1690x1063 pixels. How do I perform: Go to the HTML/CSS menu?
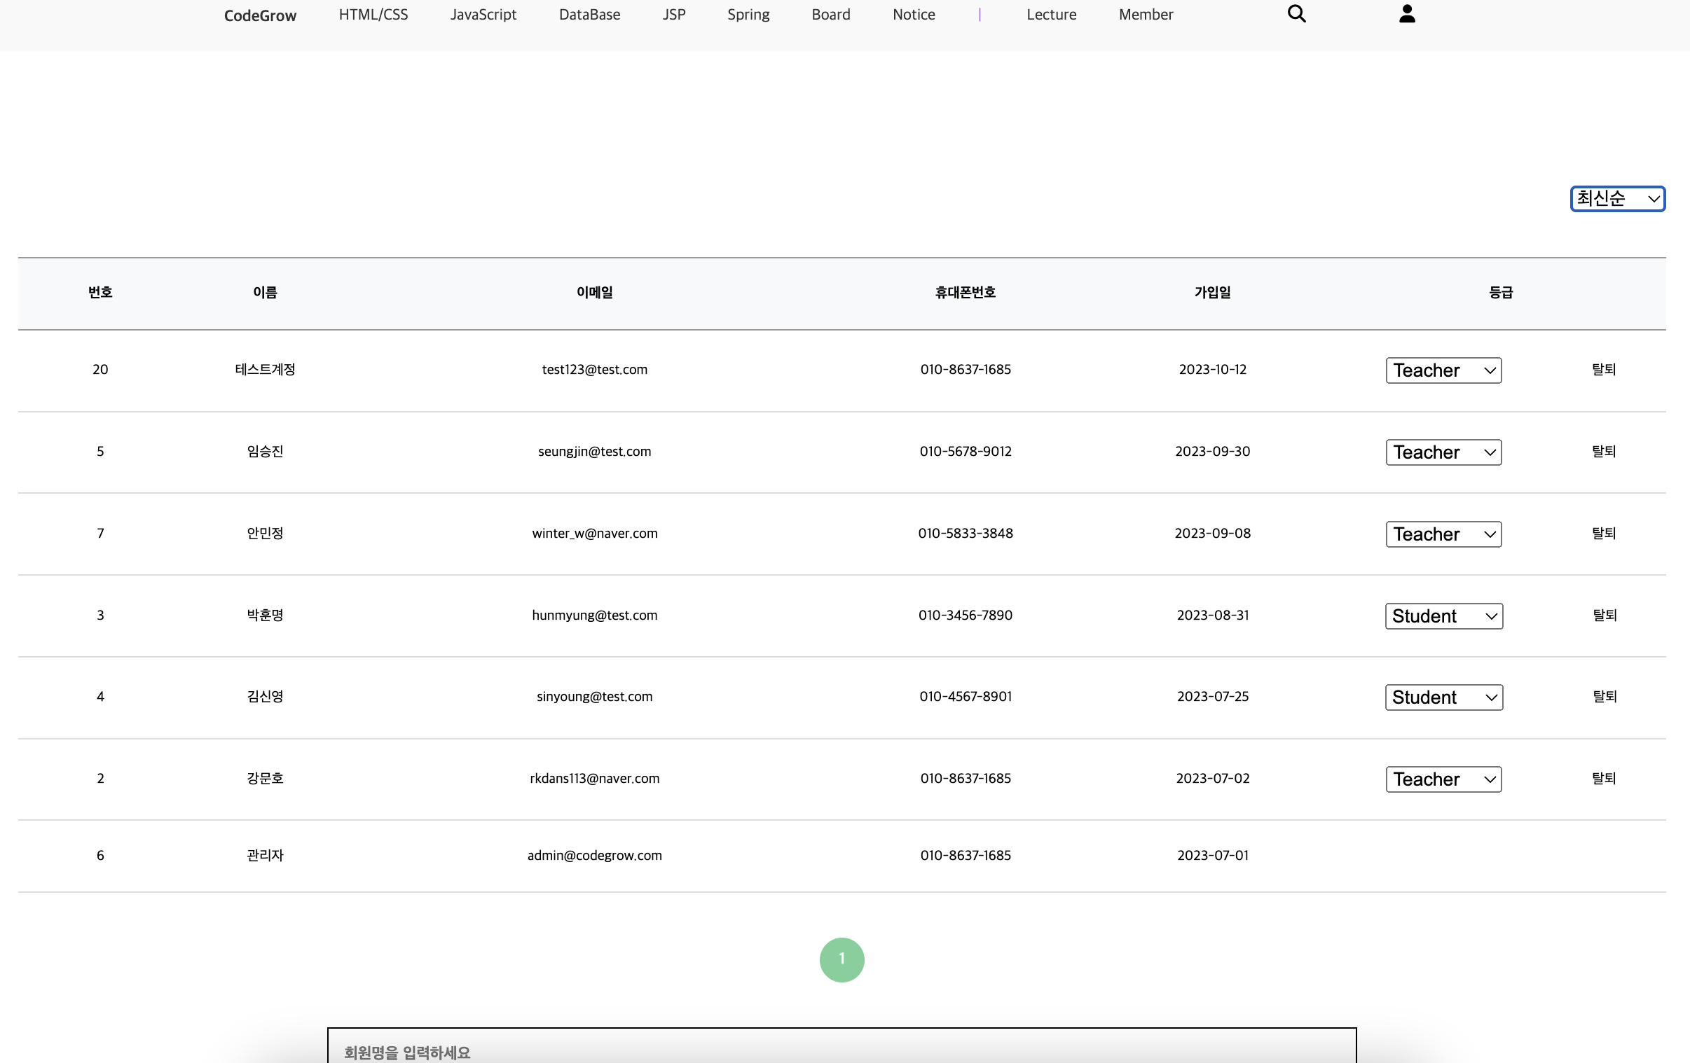point(373,13)
